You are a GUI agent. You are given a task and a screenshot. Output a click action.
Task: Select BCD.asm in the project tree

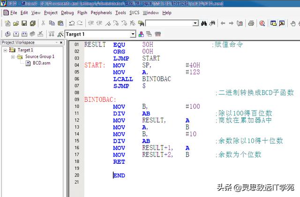(x=42, y=63)
